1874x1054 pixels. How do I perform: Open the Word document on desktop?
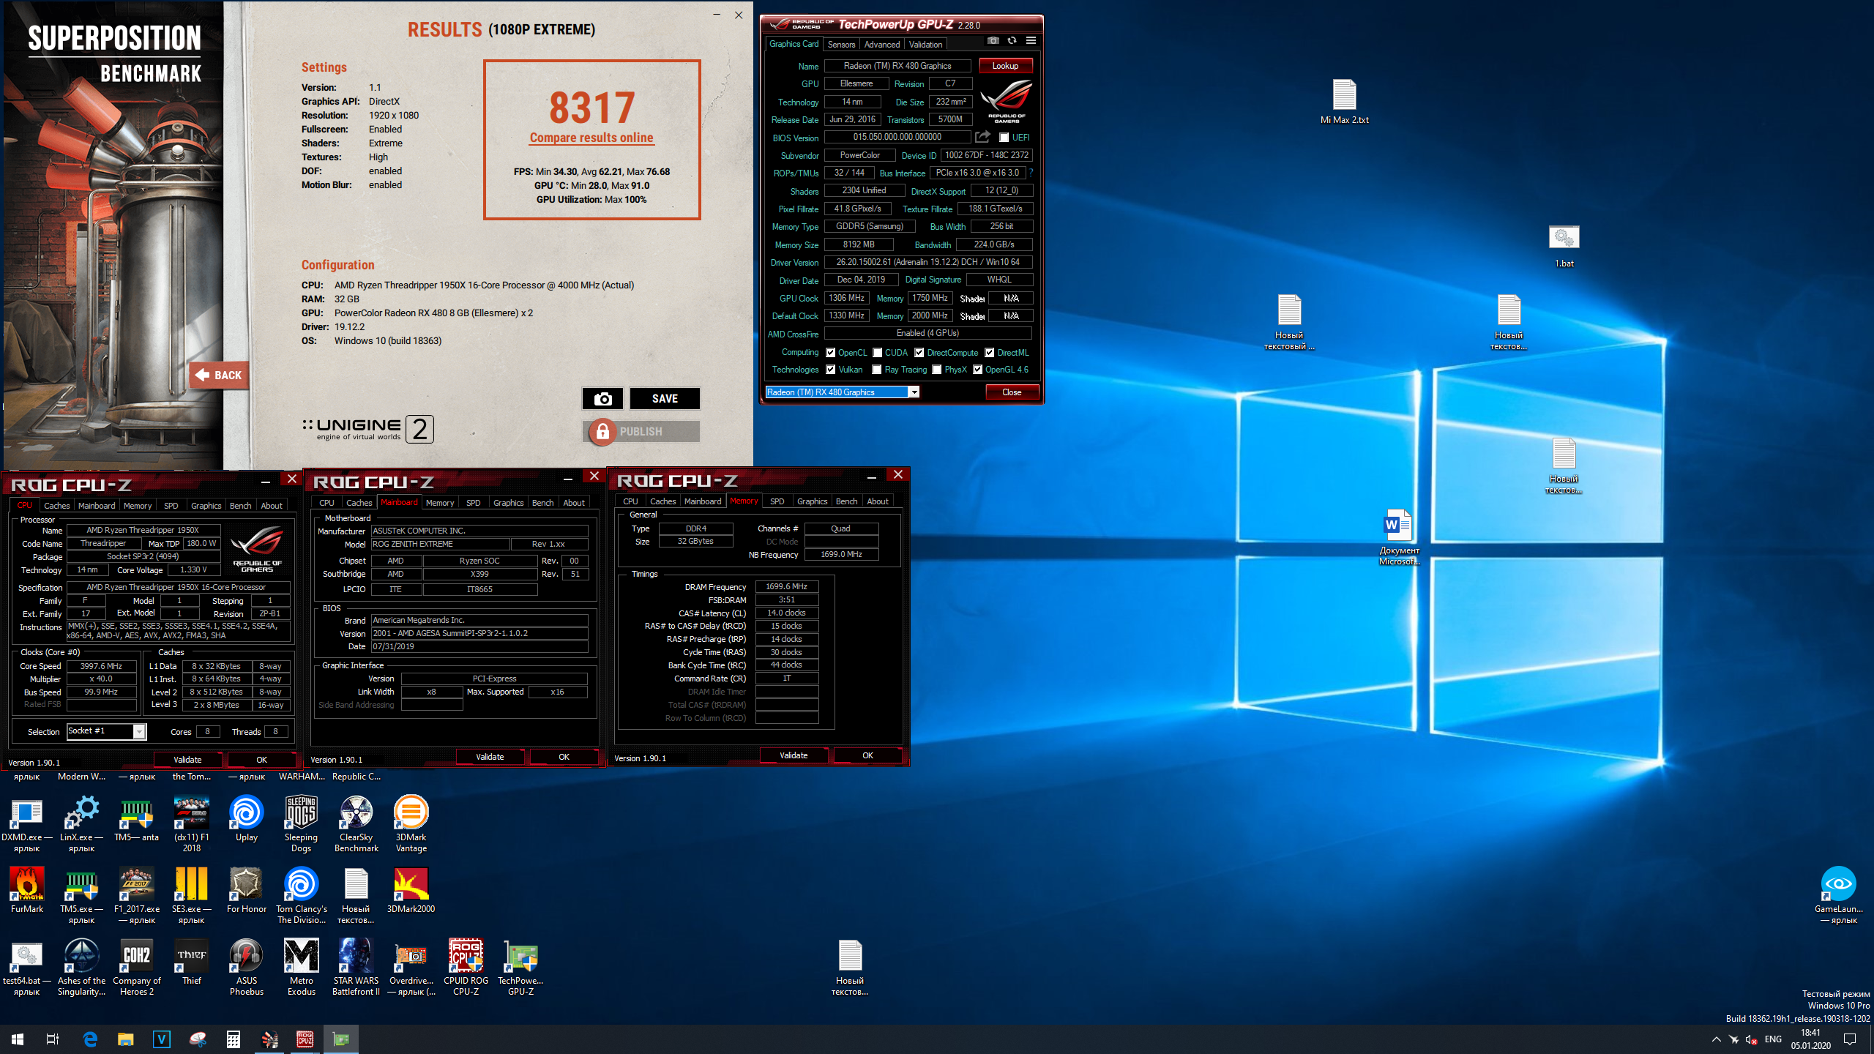click(x=1399, y=537)
